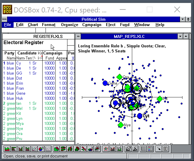The height and width of the screenshot is (161, 194).
Task: Choose the 3-D pie chart icon
Action: coord(90,149)
